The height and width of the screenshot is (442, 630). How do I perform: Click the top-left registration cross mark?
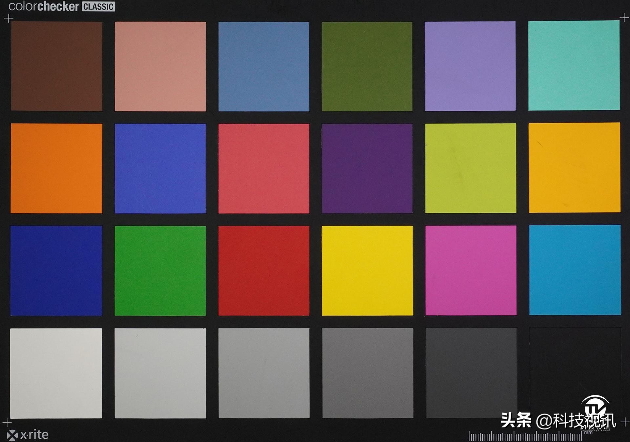click(9, 18)
